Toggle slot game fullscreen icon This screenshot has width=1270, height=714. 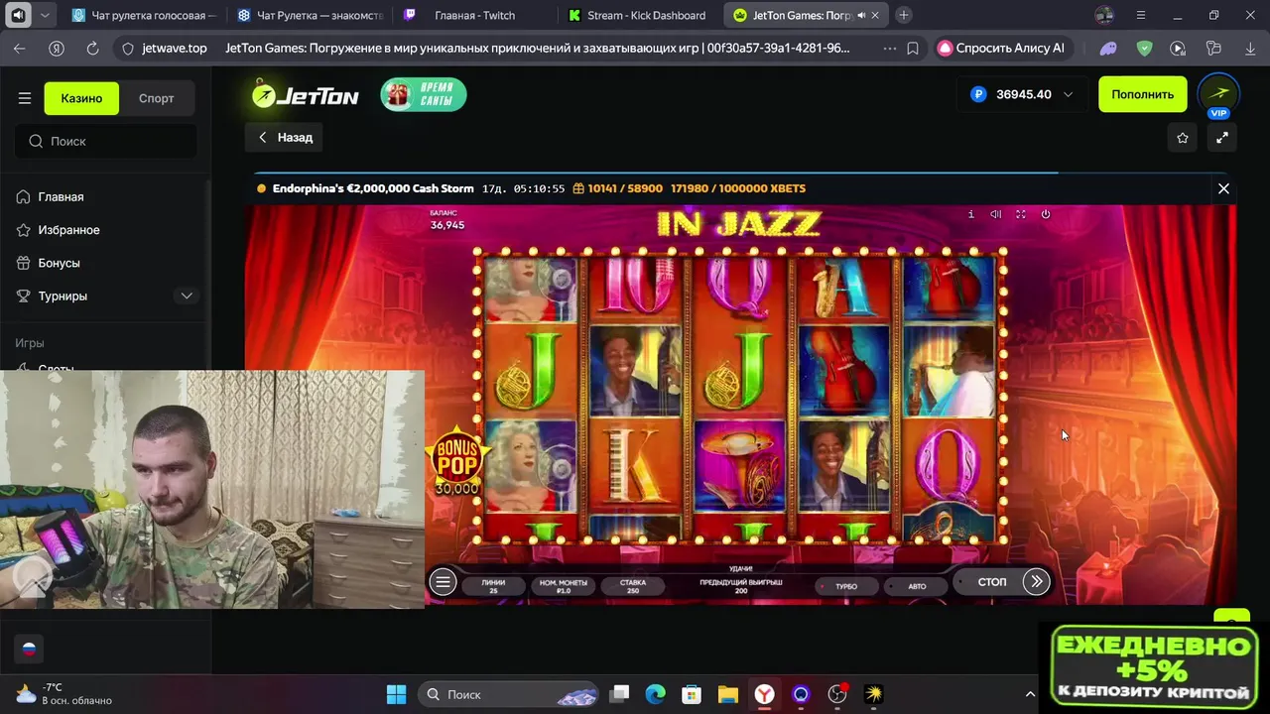(1020, 214)
